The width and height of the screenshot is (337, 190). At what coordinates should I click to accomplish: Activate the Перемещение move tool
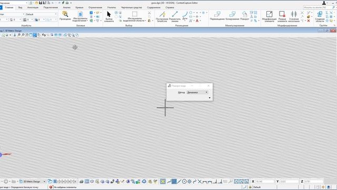(217, 16)
